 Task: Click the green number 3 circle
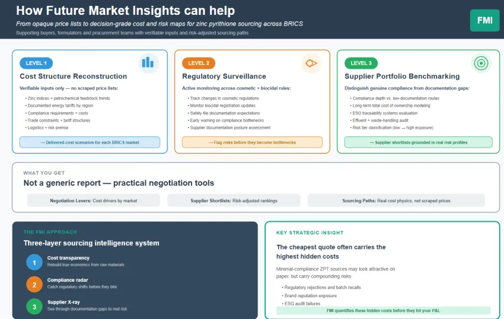(x=34, y=305)
